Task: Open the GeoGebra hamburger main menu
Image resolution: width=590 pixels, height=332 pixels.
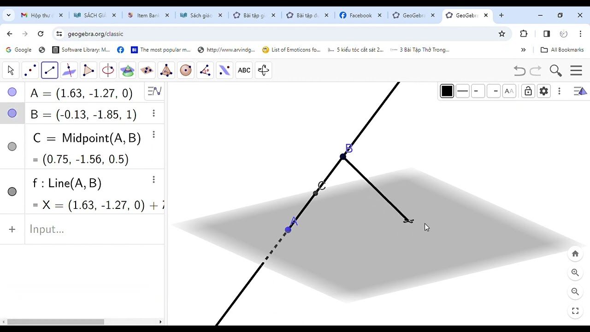Action: tap(576, 71)
